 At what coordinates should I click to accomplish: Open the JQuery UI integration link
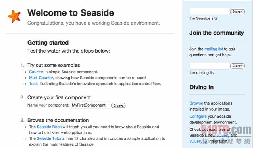tap(198, 141)
